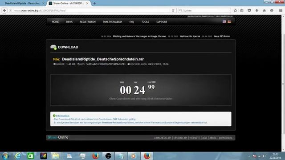This screenshot has width=285, height=160.
Task: Click the site identity info icon
Action: [x=11, y=11]
